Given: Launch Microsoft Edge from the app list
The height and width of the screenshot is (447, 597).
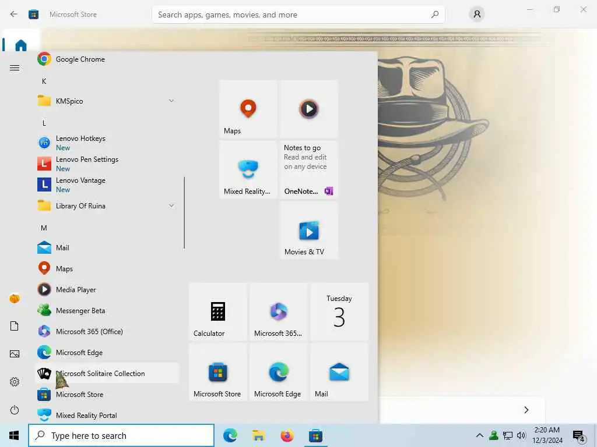Looking at the screenshot, I should point(107,353).
